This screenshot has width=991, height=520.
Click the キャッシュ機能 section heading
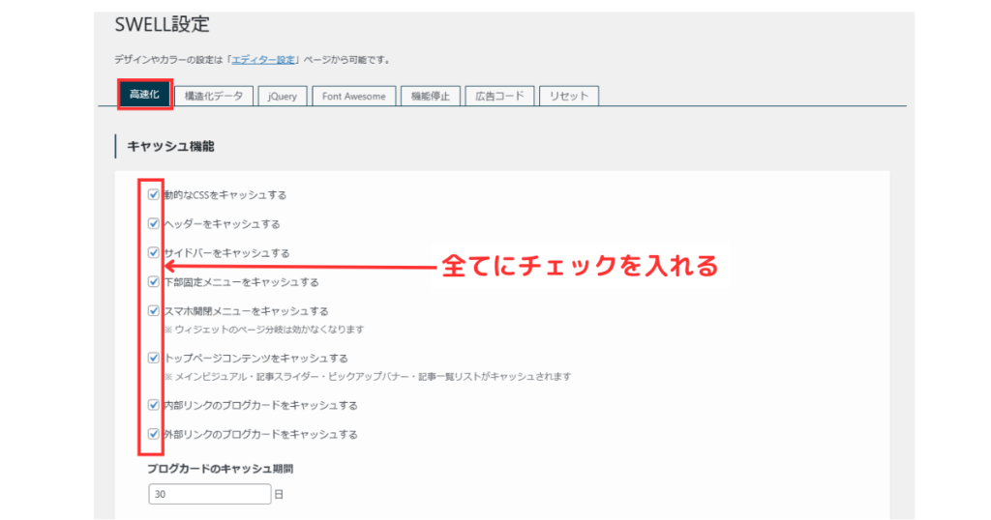pos(170,146)
